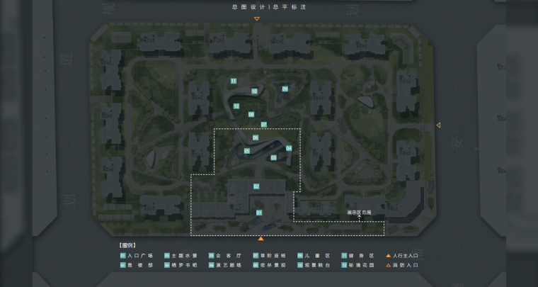Click the outlined triangle above the map

[x=257, y=19]
